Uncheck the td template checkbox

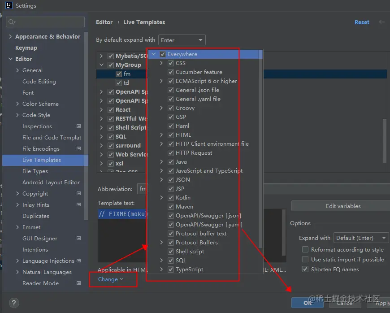click(119, 83)
